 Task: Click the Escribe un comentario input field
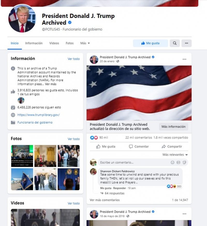tap(134, 162)
